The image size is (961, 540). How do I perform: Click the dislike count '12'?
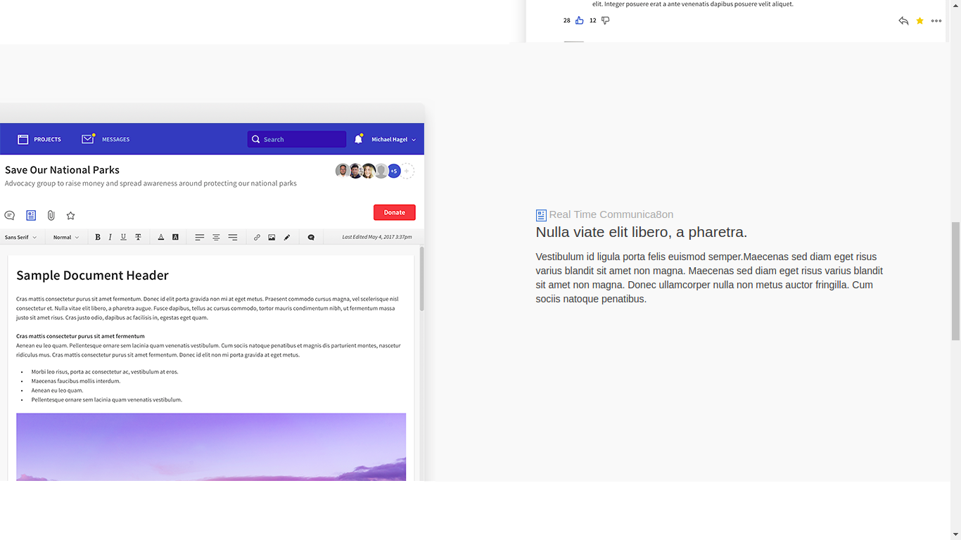tap(593, 21)
